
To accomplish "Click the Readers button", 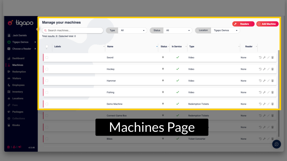I will 243,24.
